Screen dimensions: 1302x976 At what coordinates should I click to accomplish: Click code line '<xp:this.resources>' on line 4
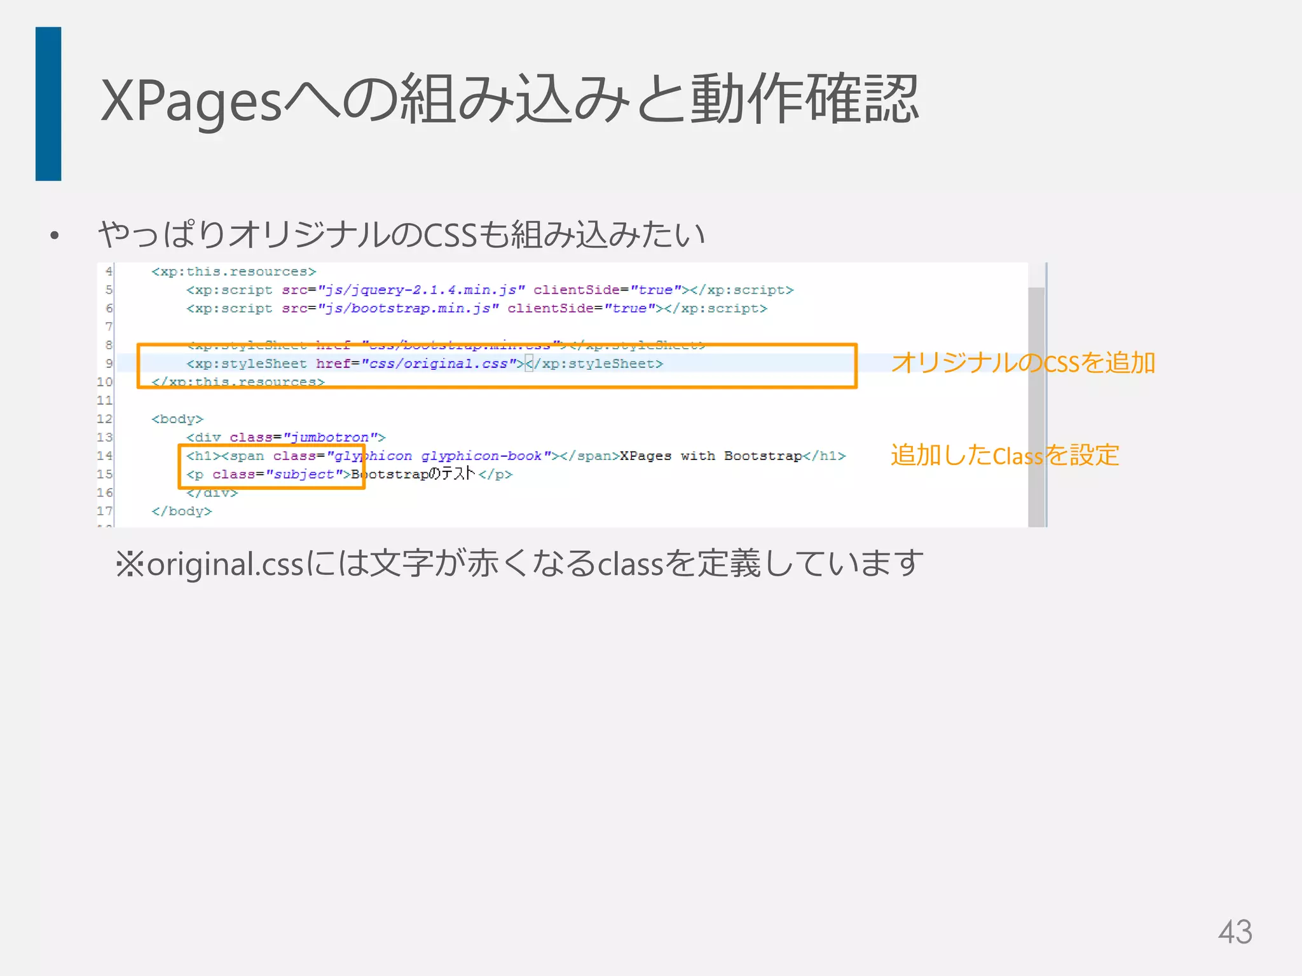[233, 271]
